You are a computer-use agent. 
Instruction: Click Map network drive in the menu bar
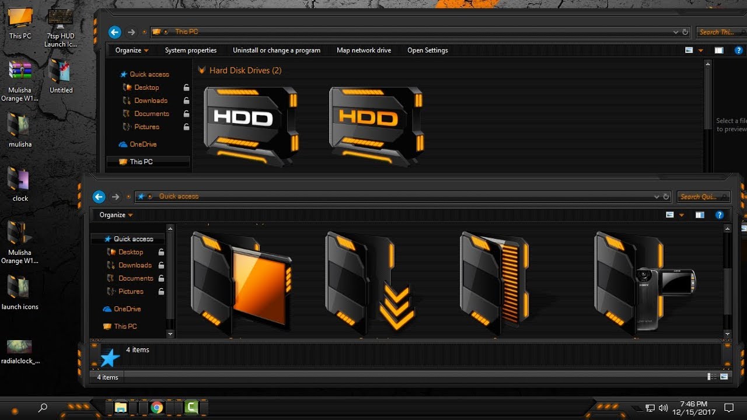point(364,50)
